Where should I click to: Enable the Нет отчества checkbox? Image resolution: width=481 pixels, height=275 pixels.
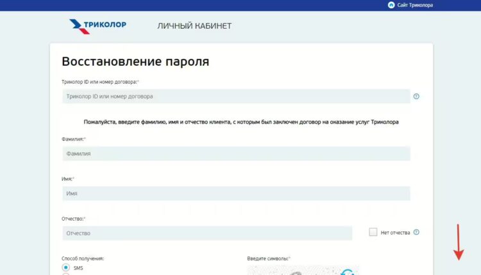pos(373,232)
